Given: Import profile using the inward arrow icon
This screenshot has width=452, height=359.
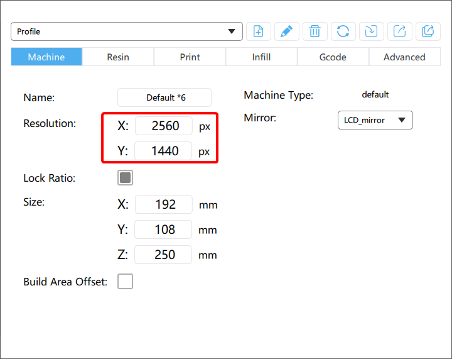Looking at the screenshot, I should pyautogui.click(x=371, y=31).
